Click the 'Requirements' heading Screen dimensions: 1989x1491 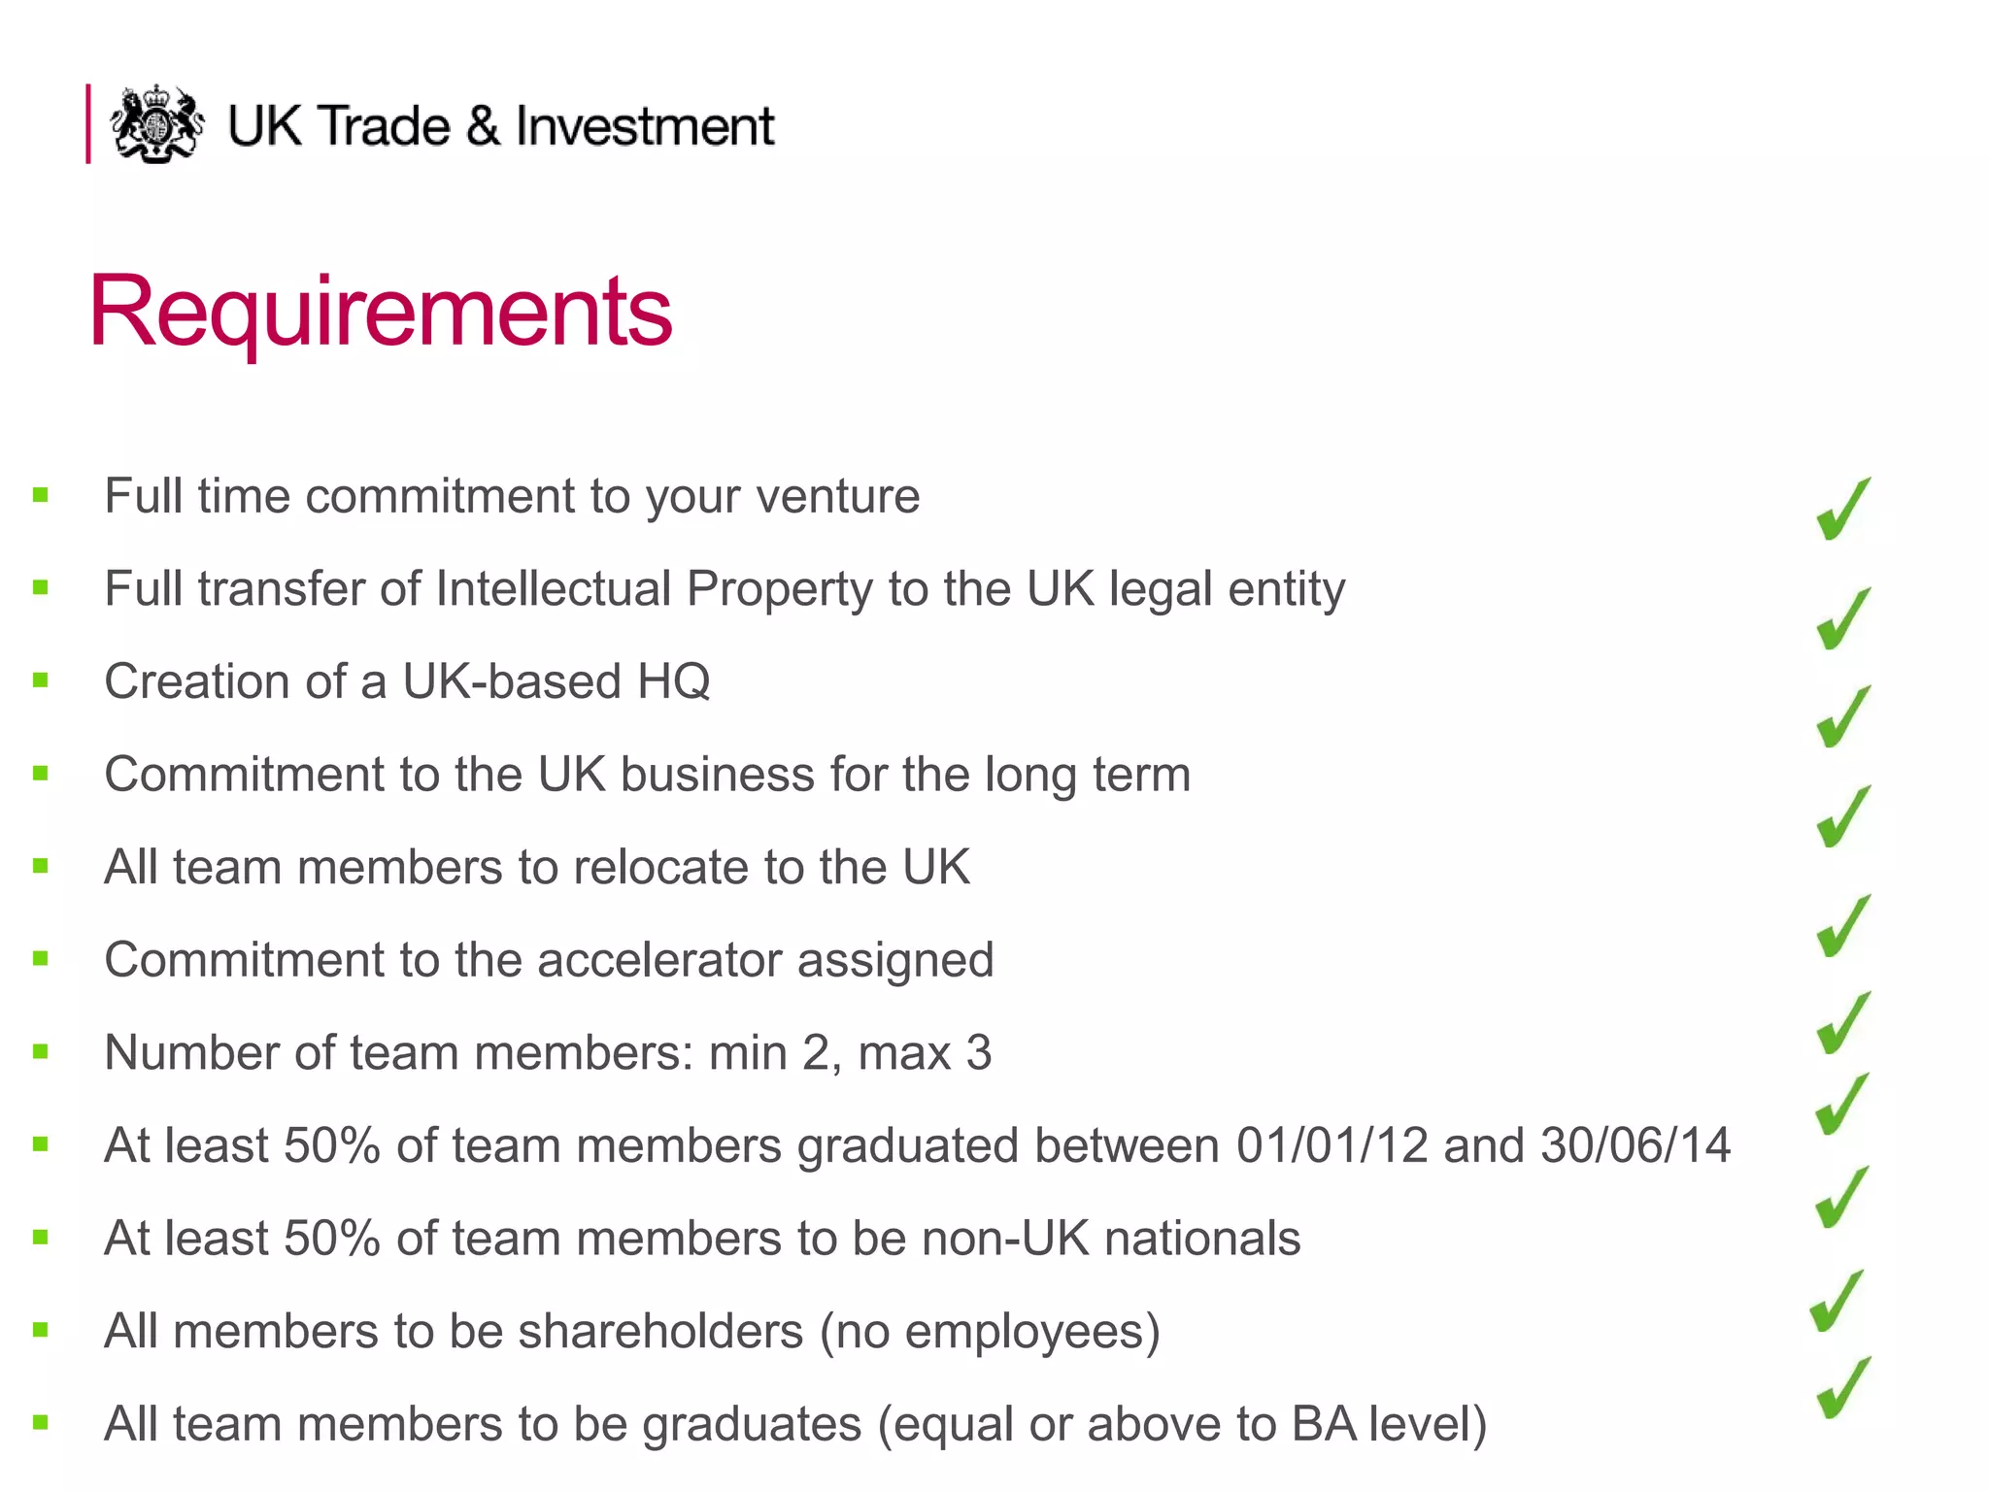pos(380,312)
